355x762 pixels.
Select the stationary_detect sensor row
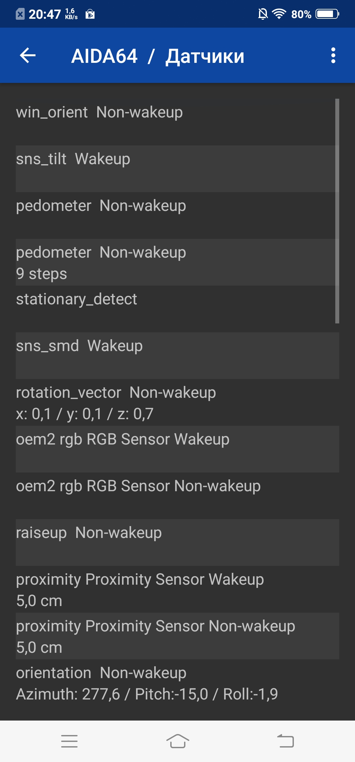click(x=177, y=309)
